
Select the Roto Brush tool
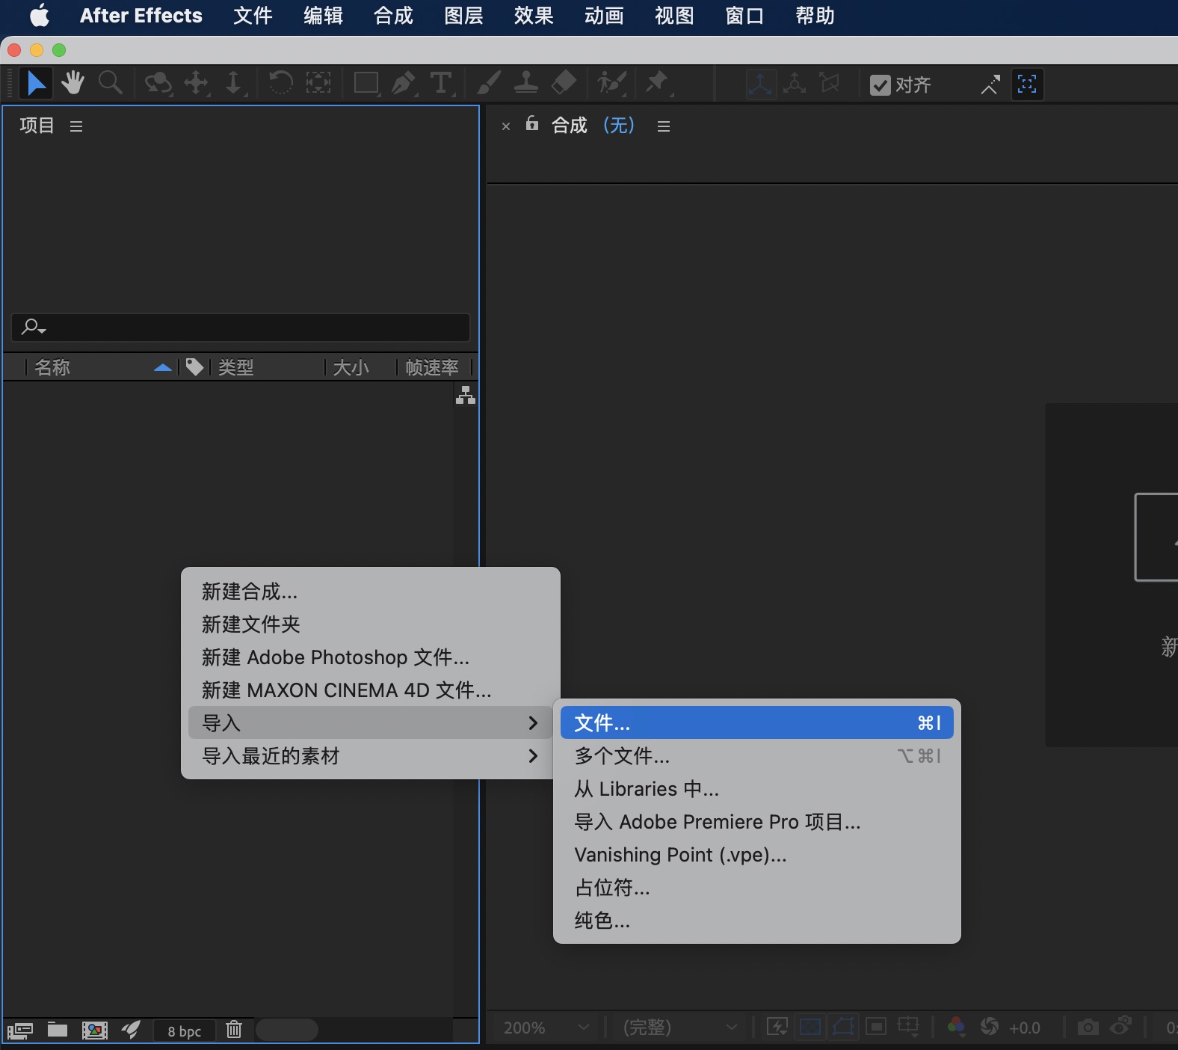(x=611, y=83)
